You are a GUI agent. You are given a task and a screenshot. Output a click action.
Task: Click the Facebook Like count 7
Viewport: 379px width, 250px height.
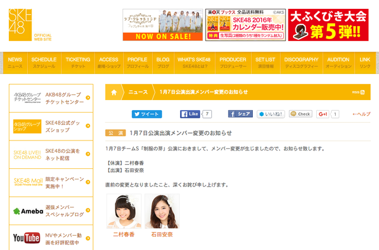pyautogui.click(x=207, y=114)
